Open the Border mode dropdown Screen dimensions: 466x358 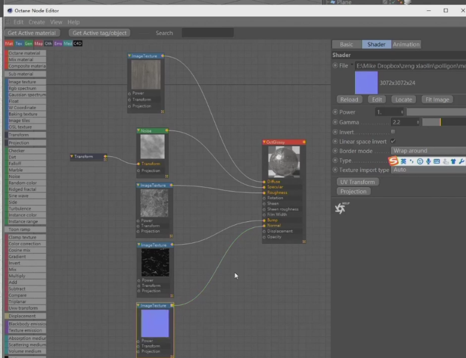tap(428, 151)
